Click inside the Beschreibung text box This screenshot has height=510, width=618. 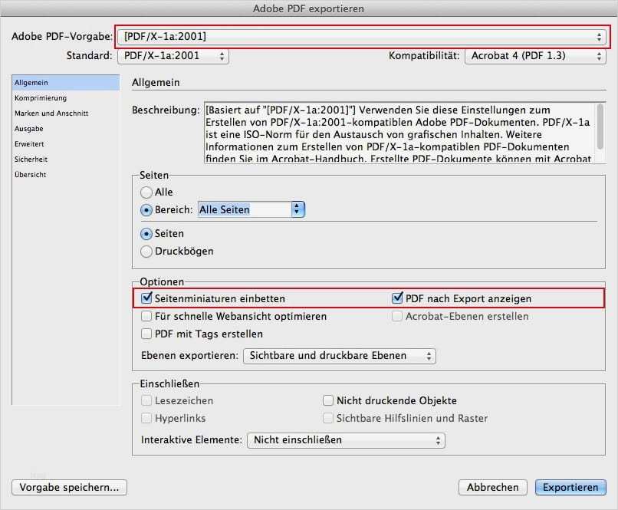coord(399,133)
